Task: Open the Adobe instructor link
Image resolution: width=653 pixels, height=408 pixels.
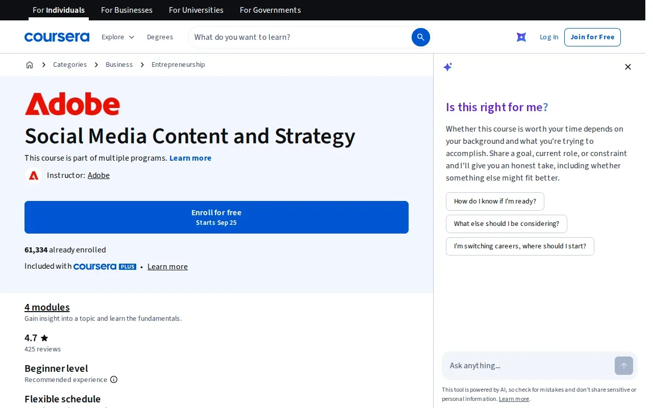Action: (98, 175)
